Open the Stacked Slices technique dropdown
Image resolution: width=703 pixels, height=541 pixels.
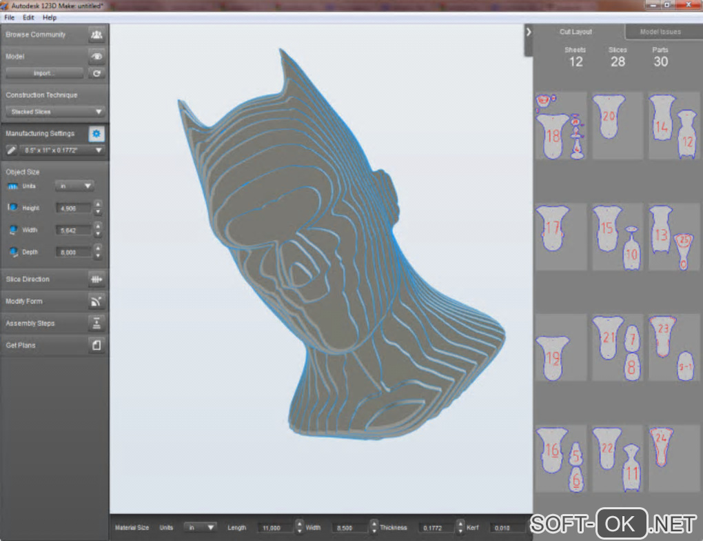point(55,111)
